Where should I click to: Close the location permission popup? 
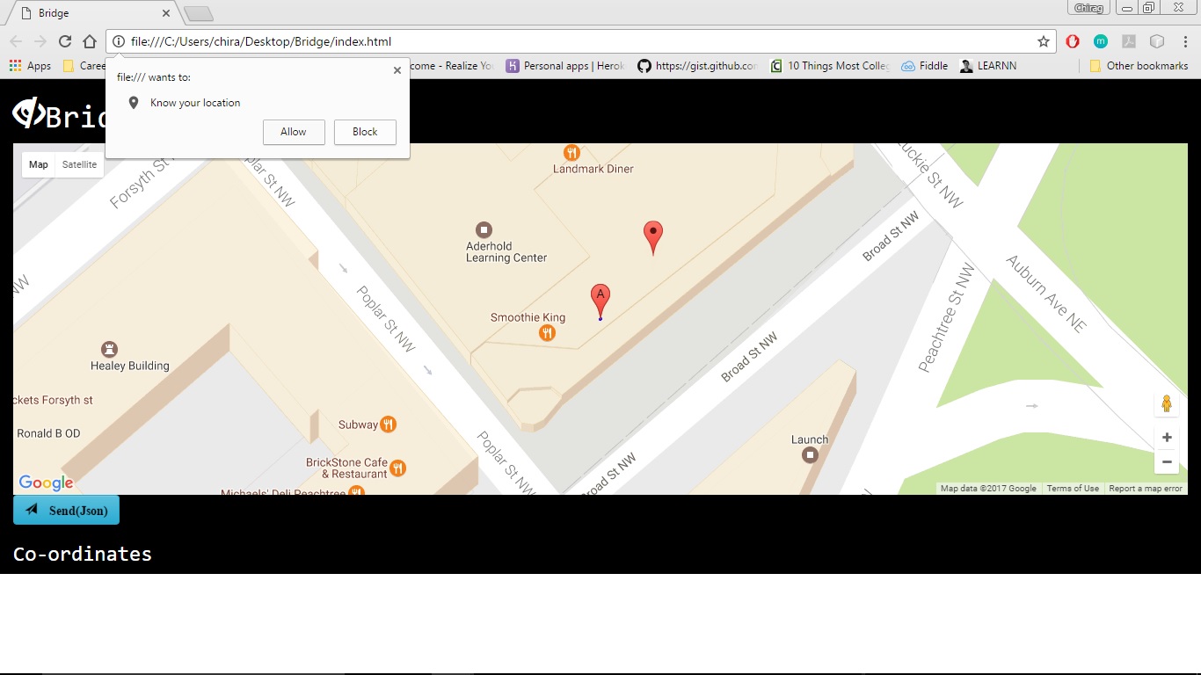[397, 70]
